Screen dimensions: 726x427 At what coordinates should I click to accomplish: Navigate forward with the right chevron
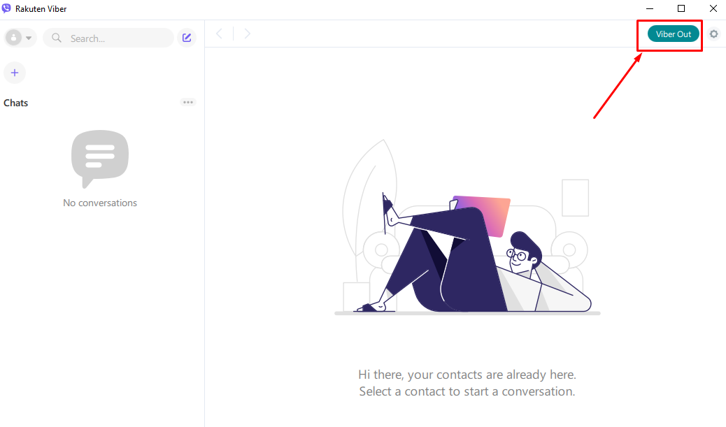248,33
